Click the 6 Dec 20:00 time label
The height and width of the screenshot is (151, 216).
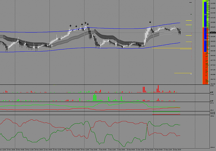121,150
